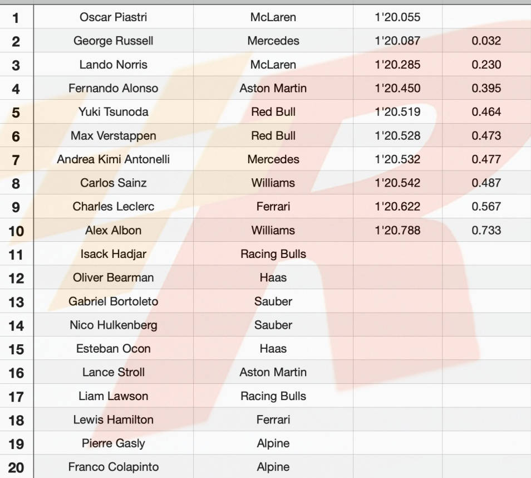Select Max Verstappen's name cell
The width and height of the screenshot is (531, 478).
(x=114, y=135)
